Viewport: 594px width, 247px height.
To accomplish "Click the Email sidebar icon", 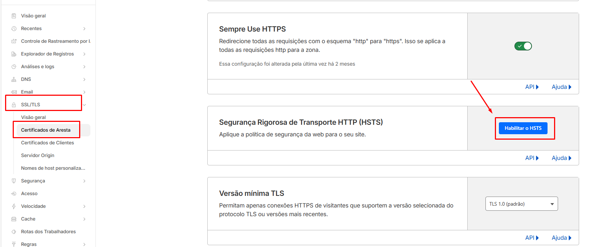I will point(14,92).
